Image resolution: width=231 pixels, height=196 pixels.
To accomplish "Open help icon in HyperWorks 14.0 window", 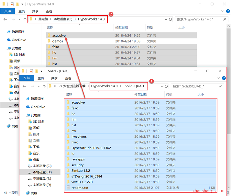I will (x=228, y=11).
